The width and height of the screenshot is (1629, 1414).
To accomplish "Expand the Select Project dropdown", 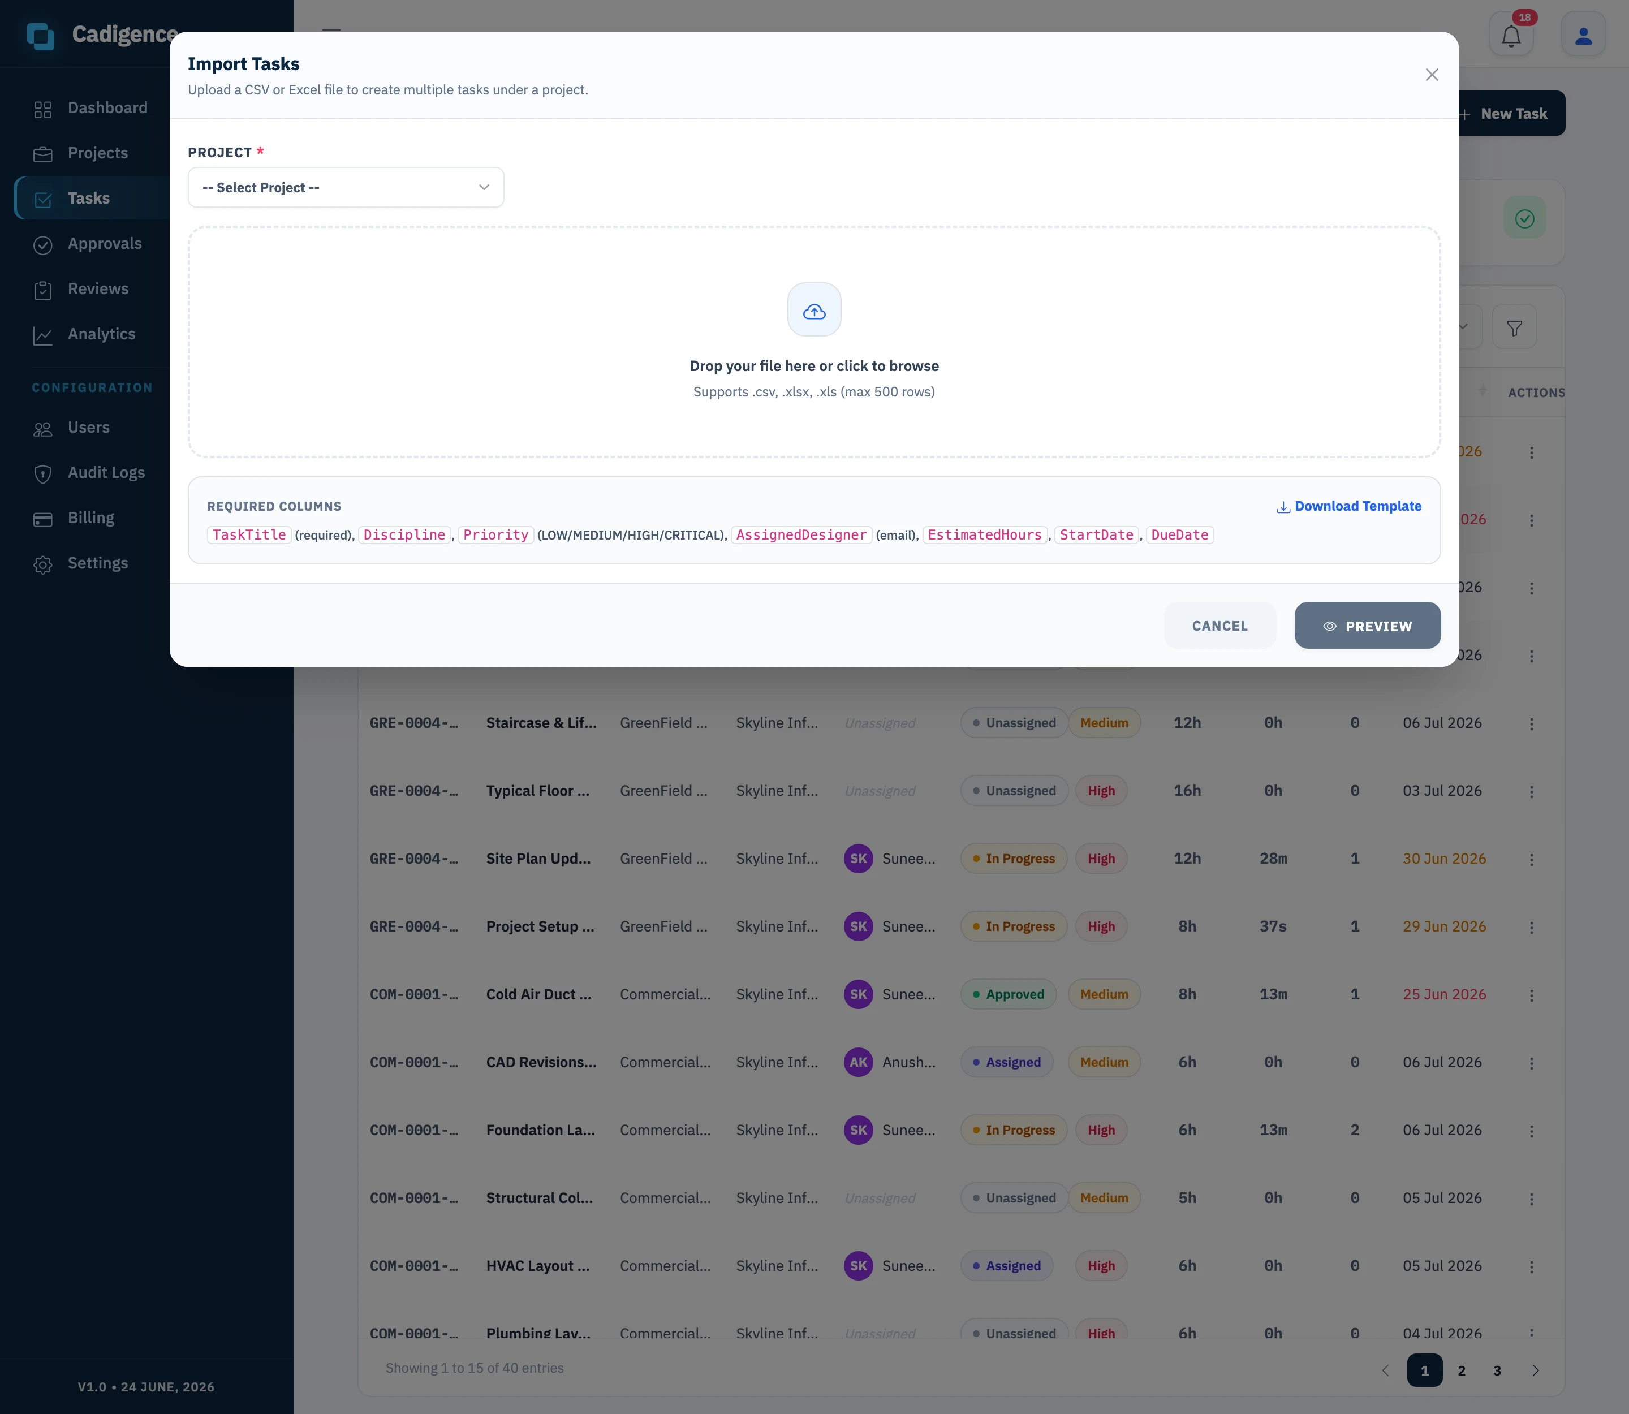I will [x=346, y=188].
